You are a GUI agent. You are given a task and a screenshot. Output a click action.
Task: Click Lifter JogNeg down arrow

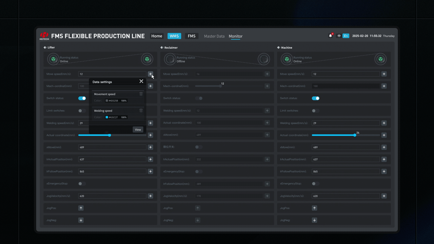(81, 220)
